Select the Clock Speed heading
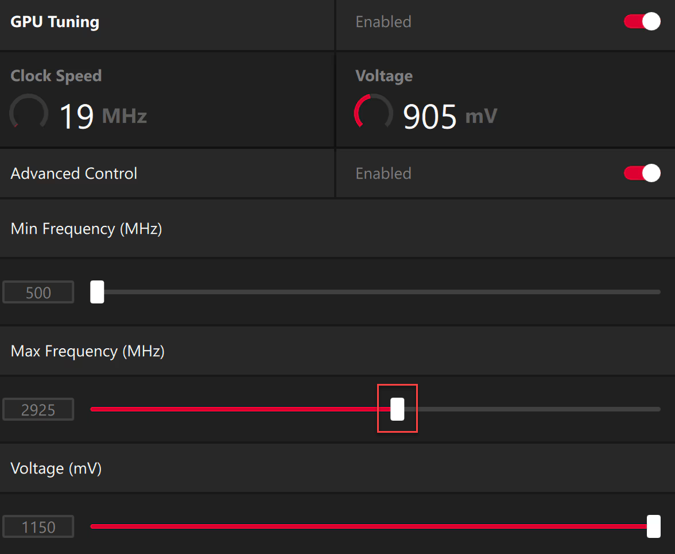This screenshot has height=554, width=675. click(56, 76)
